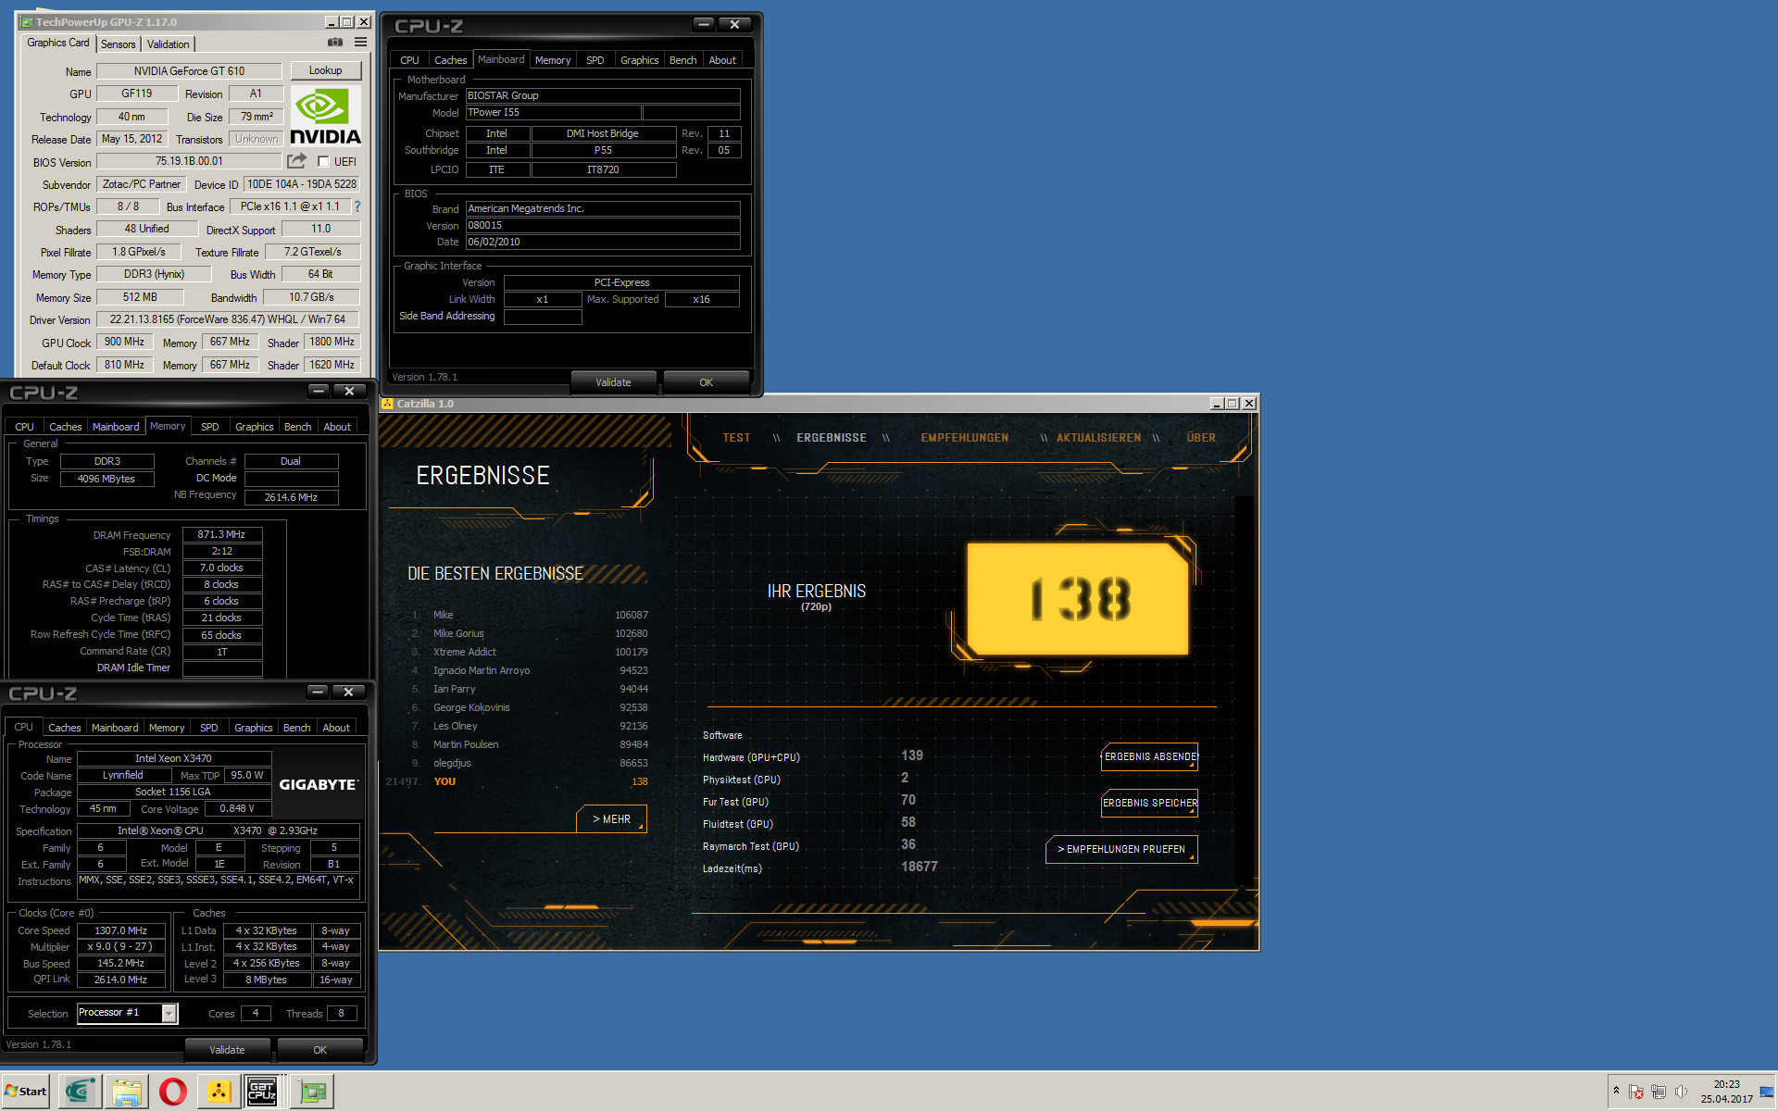Click the Intel Xeon X3470 name field
This screenshot has height=1111, width=1778.
(173, 758)
